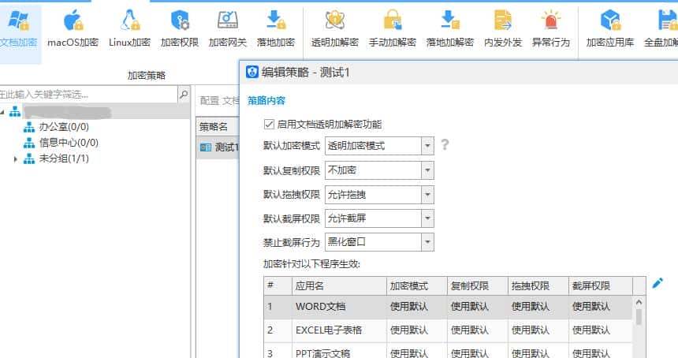Click the 加密模式 column header
Screen dimensions: 678x358
[x=417, y=285]
